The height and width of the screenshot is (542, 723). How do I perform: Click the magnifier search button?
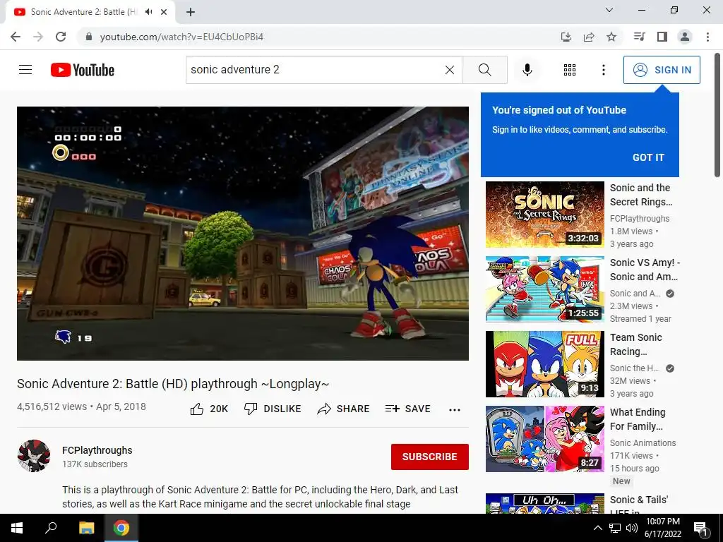click(484, 70)
